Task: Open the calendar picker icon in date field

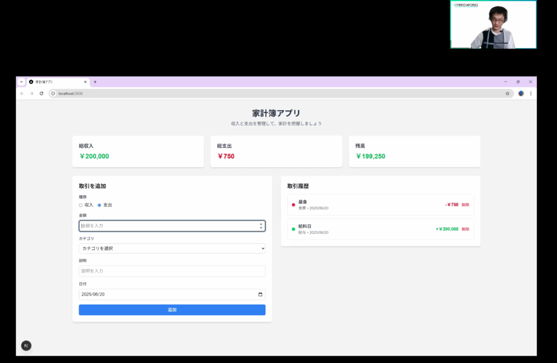Action: [x=261, y=294]
